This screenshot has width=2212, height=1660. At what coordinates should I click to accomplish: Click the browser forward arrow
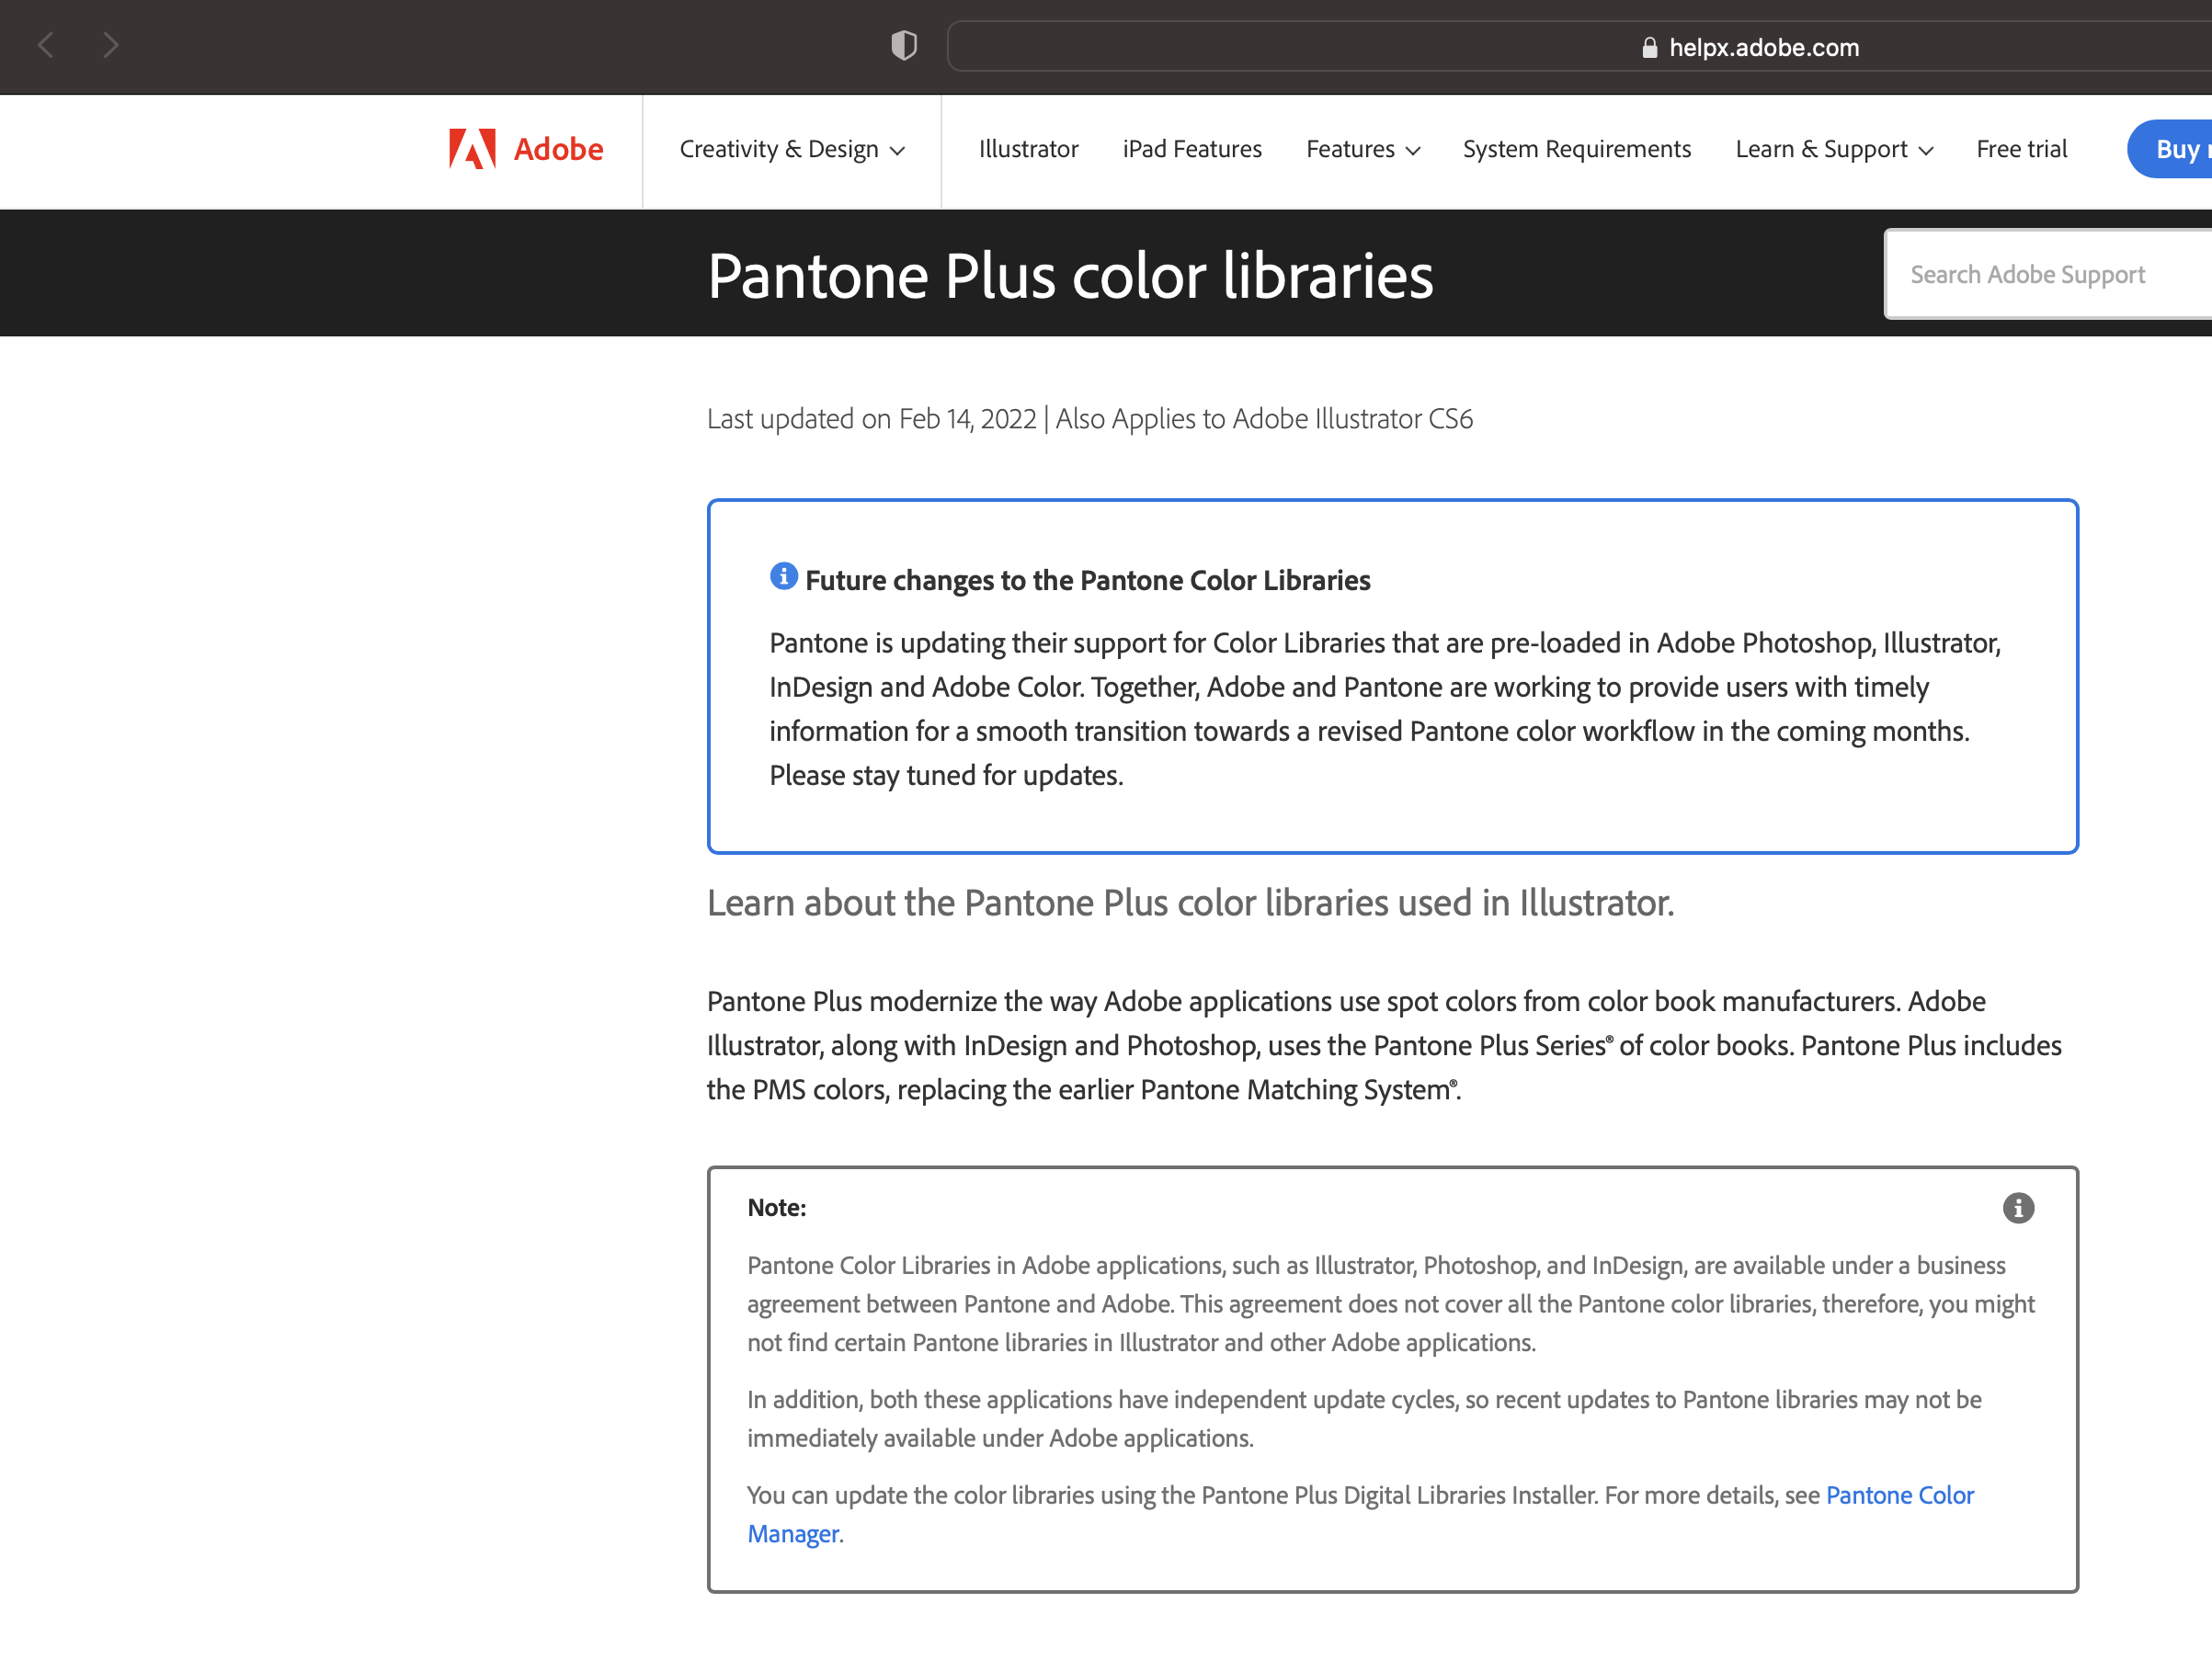111,45
